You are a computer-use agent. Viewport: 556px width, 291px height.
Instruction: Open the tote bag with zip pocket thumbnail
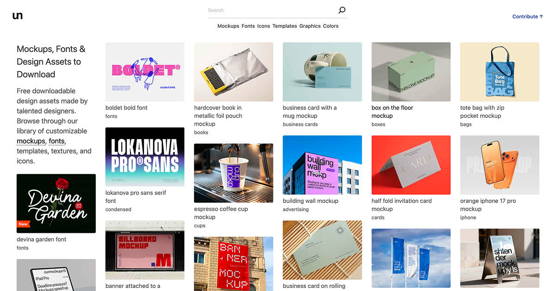click(x=499, y=72)
